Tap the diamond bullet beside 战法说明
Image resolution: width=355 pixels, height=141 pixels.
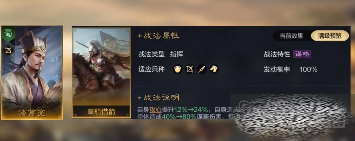pyautogui.click(x=139, y=98)
